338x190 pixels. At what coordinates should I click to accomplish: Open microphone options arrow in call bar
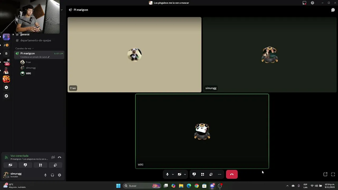click(173, 174)
